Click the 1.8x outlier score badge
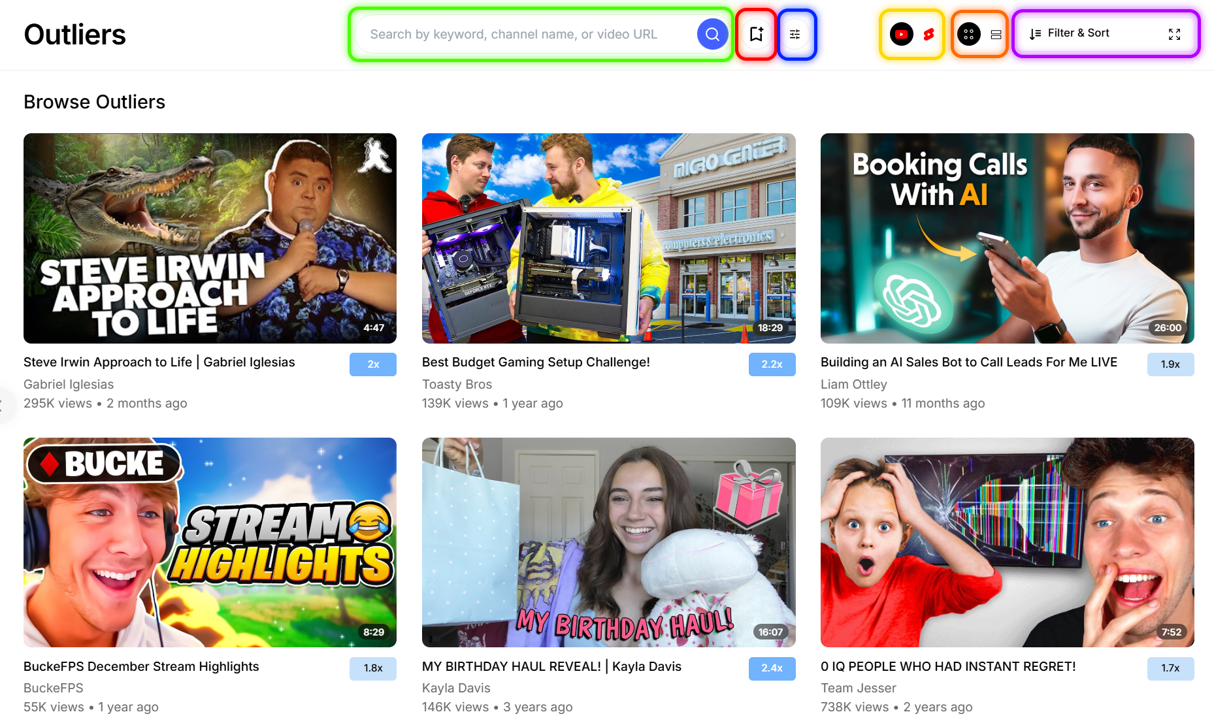This screenshot has width=1214, height=727. tap(373, 668)
